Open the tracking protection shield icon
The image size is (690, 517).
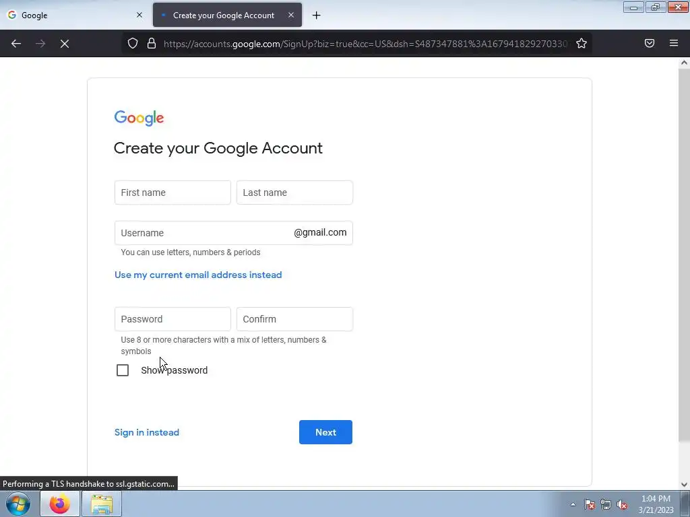[133, 43]
